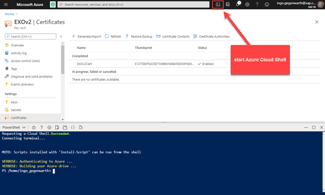Collapse the left navigation menu
The height and width of the screenshot is (195, 325).
(x=61, y=36)
